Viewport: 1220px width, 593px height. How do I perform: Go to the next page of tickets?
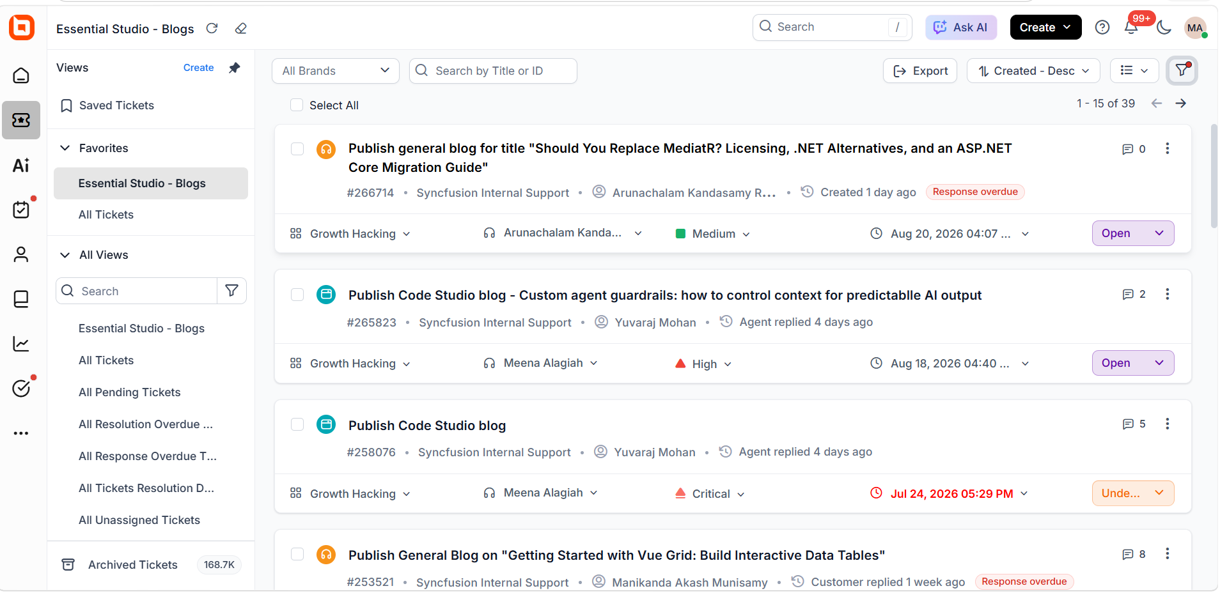tap(1181, 104)
